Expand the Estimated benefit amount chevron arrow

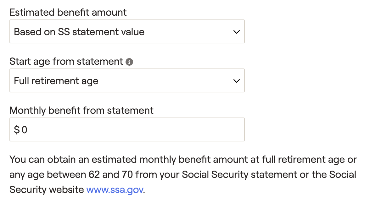pyautogui.click(x=237, y=32)
